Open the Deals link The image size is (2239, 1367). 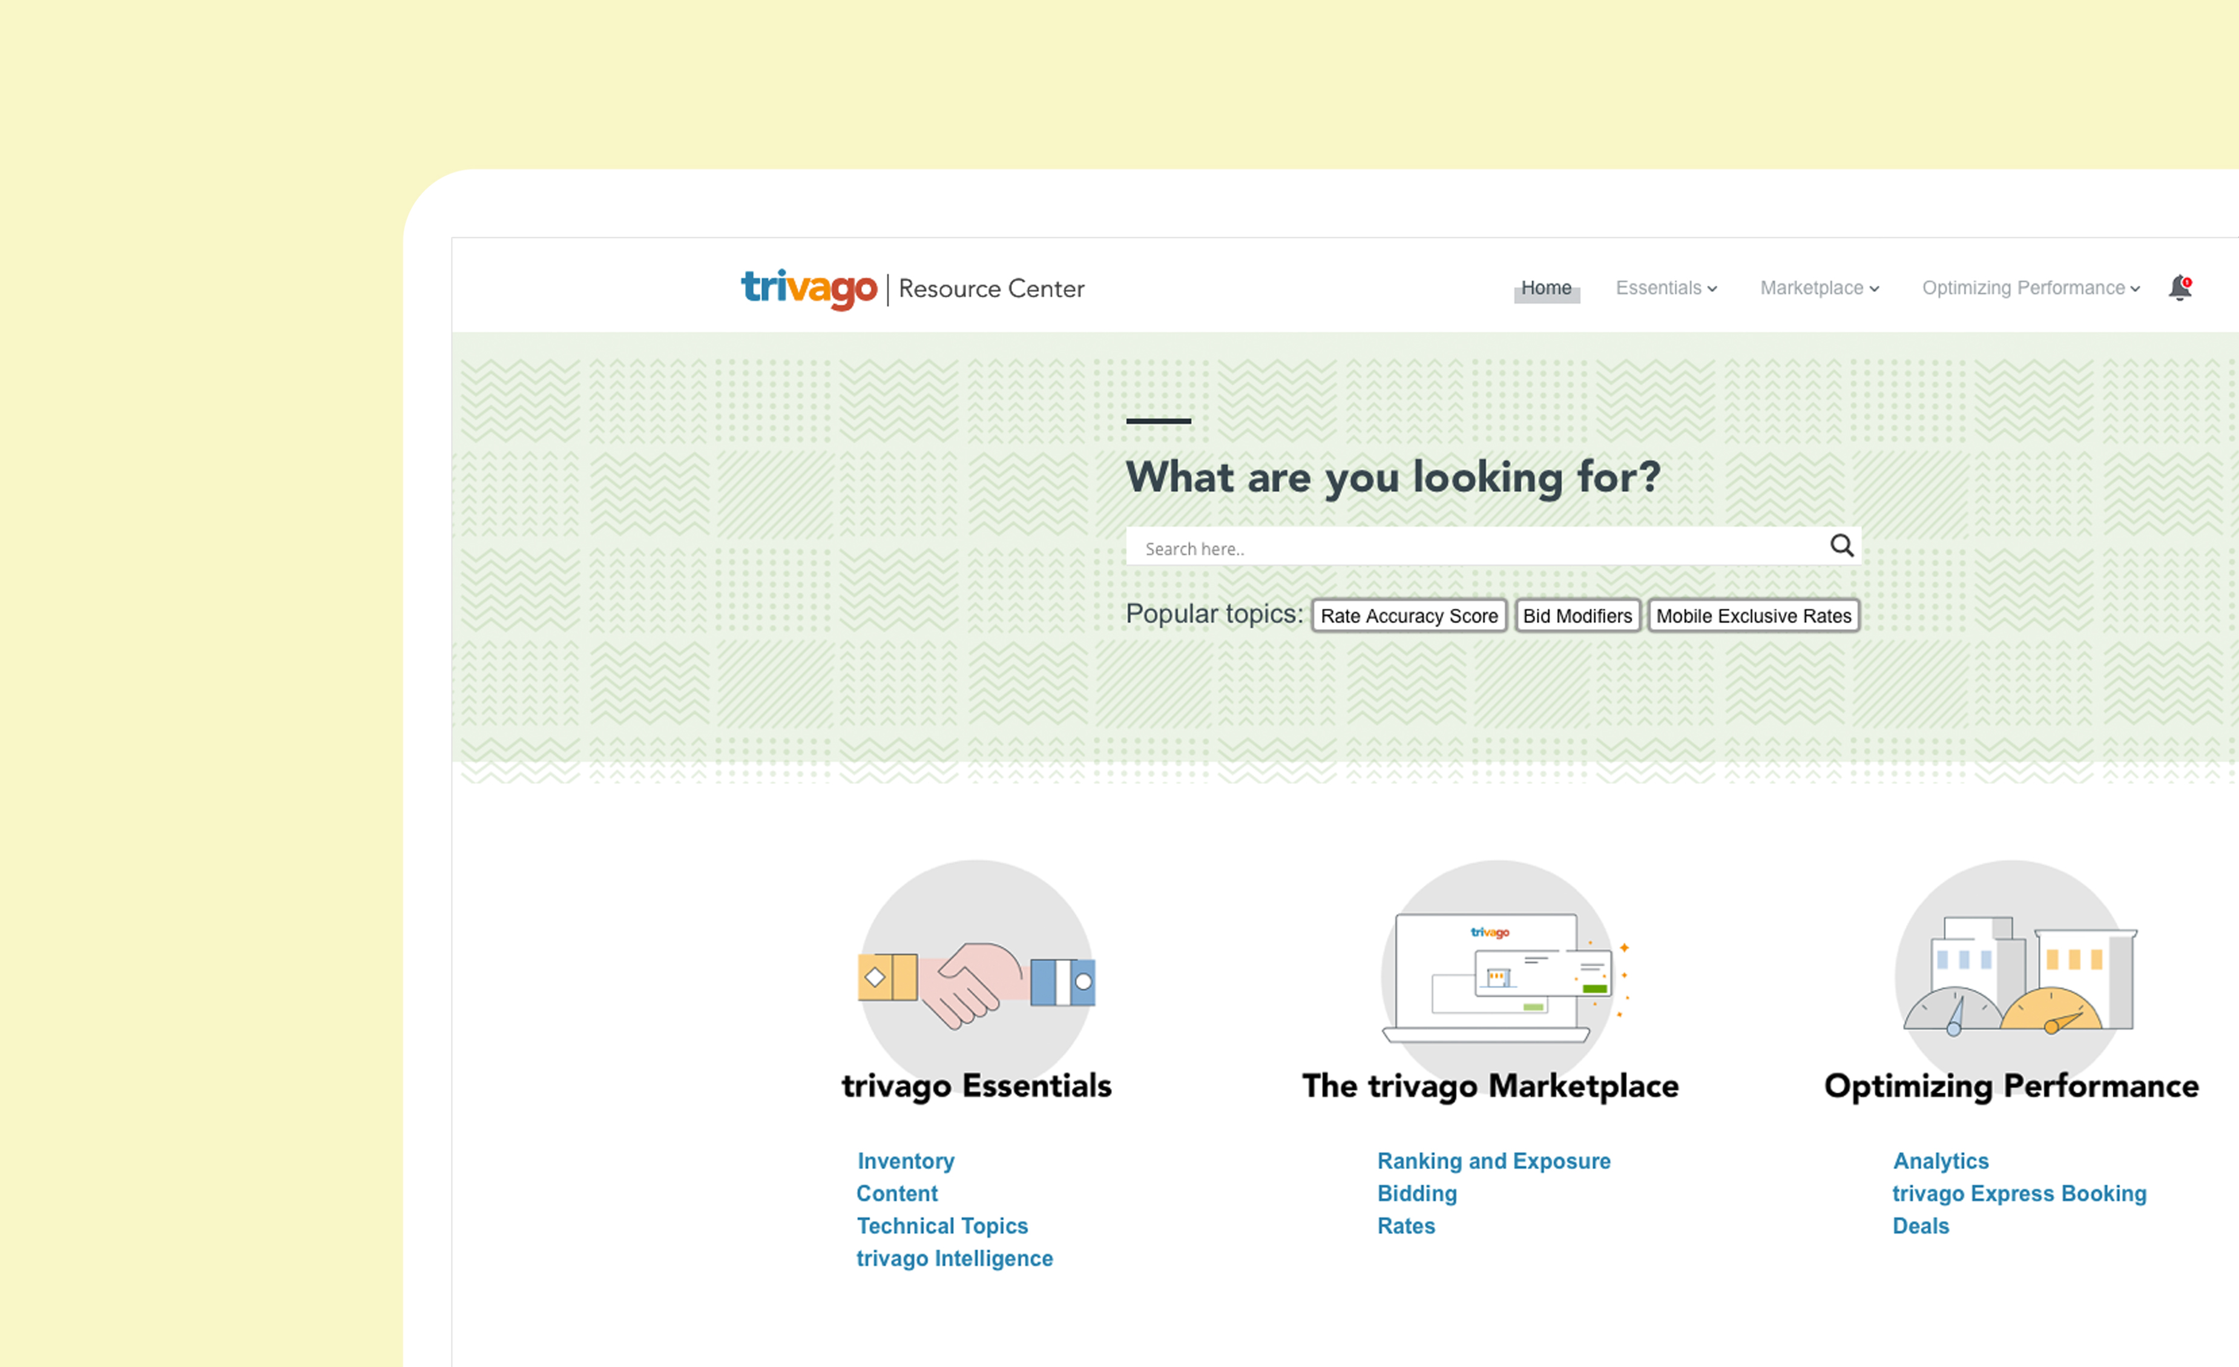coord(1921,1226)
